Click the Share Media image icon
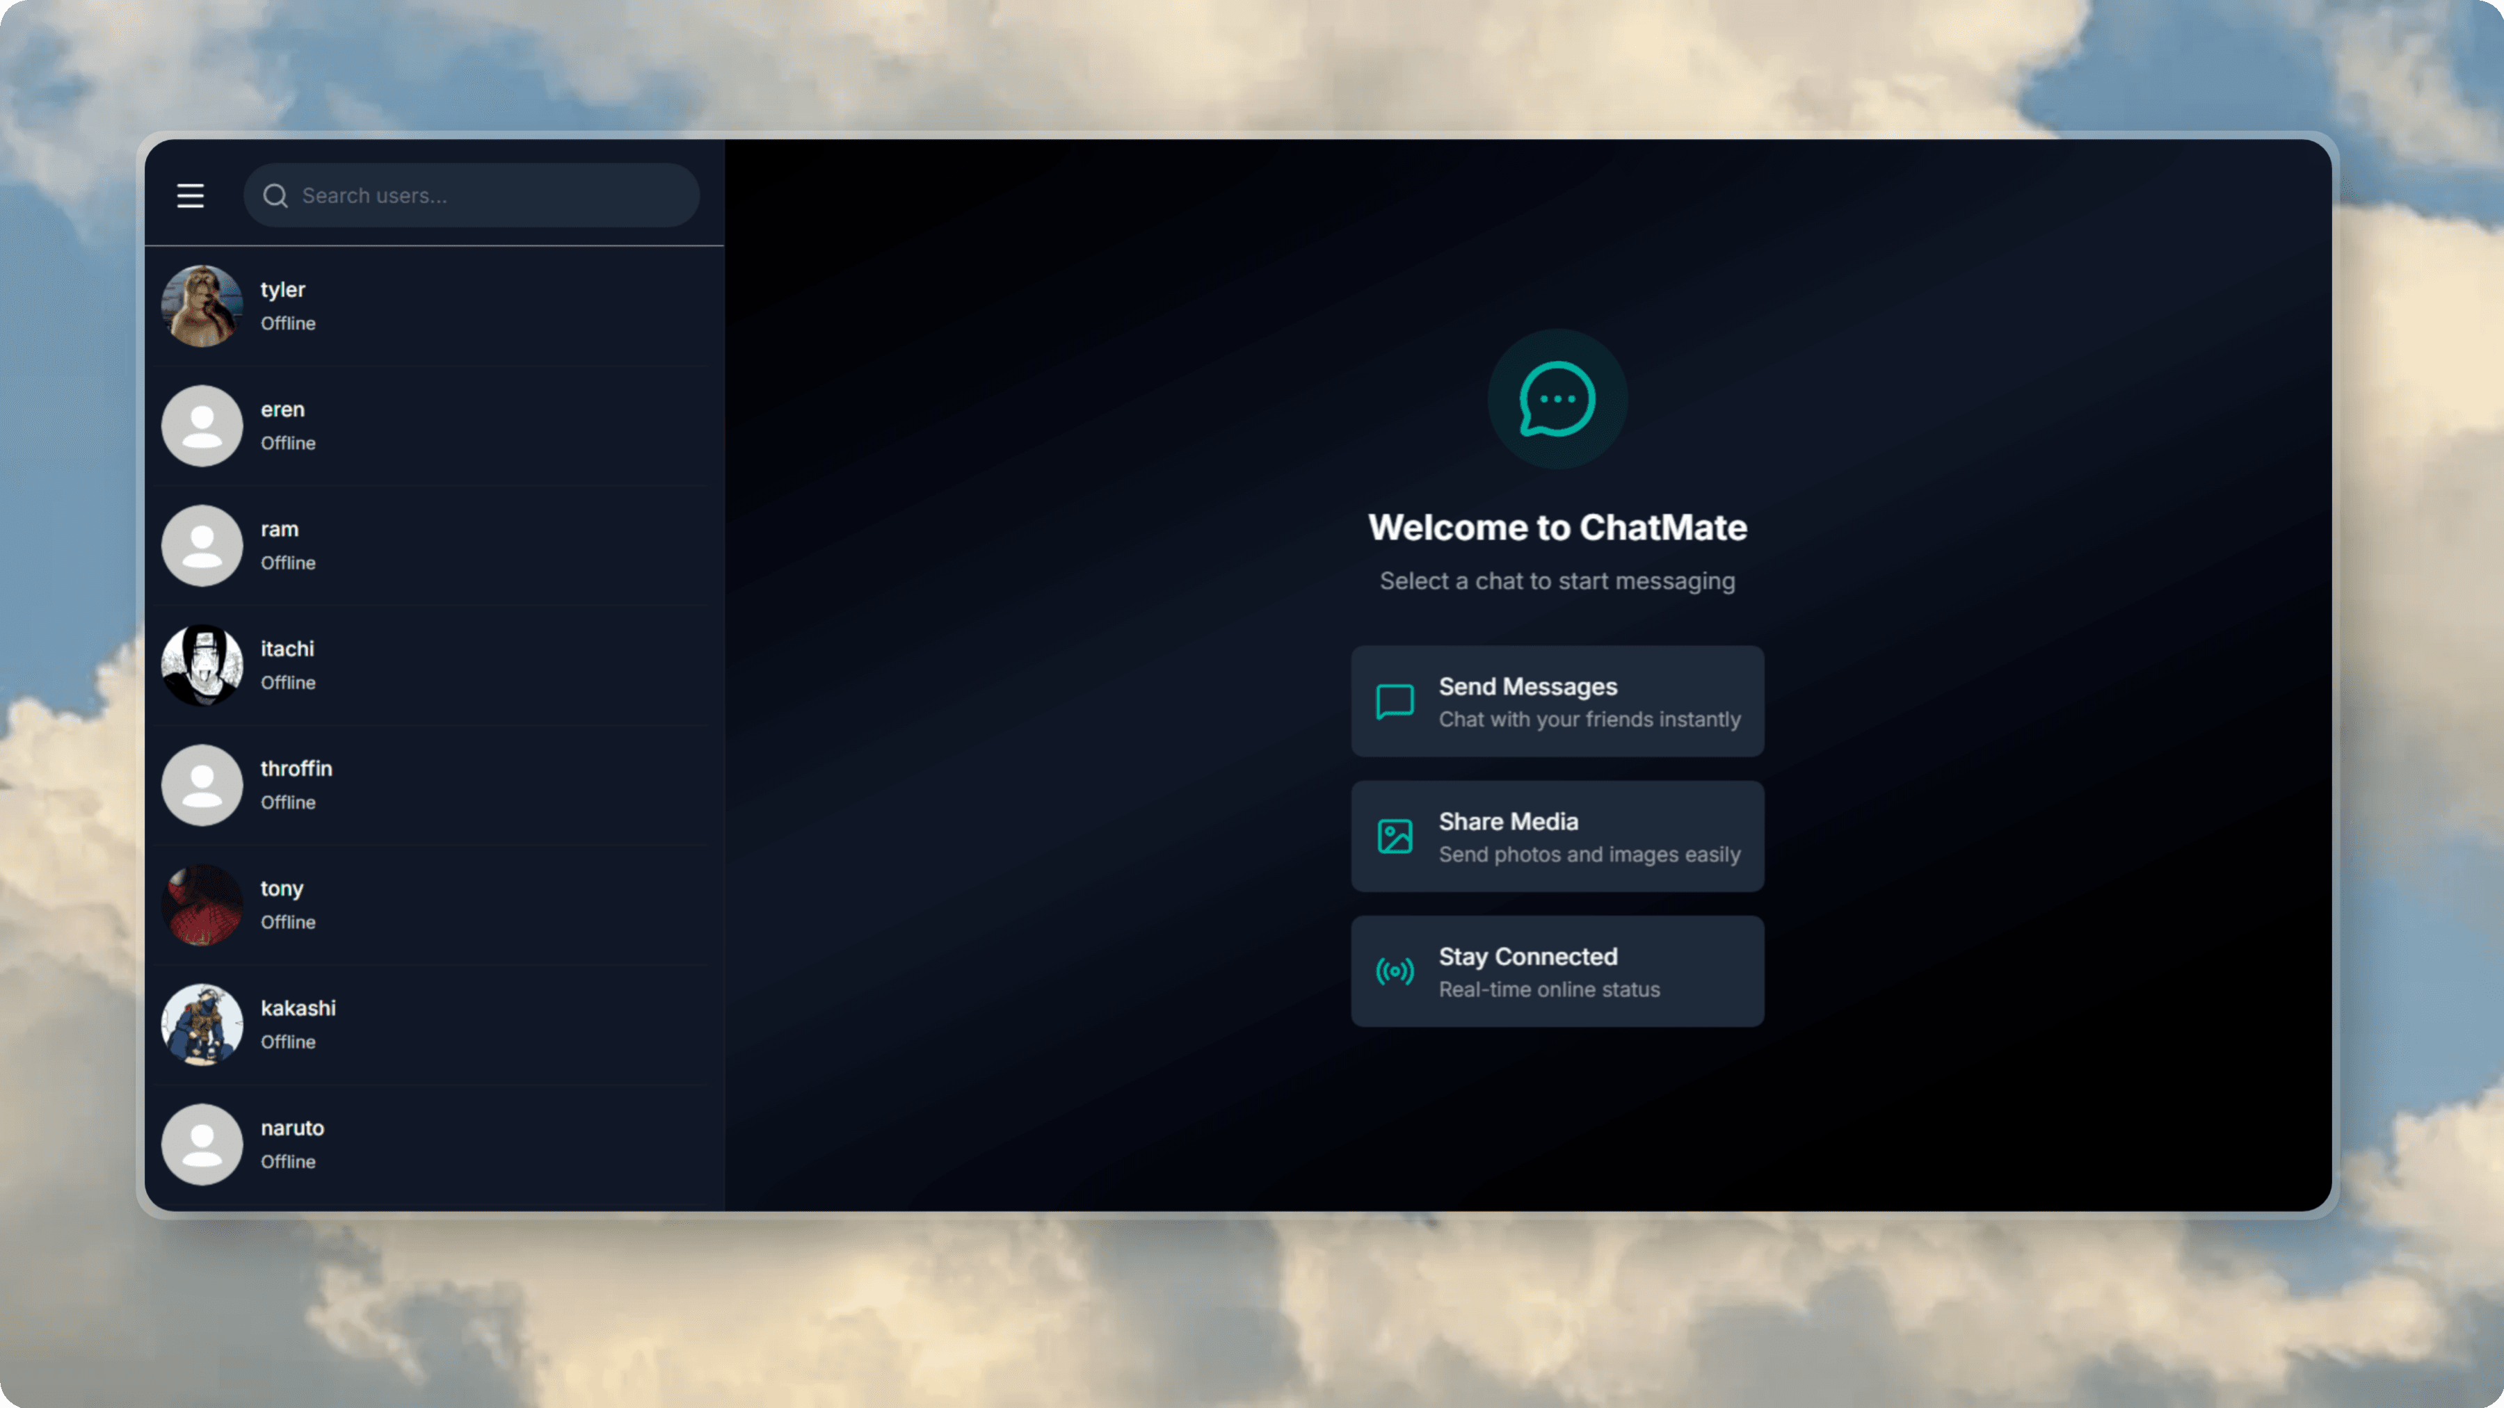 (1395, 836)
